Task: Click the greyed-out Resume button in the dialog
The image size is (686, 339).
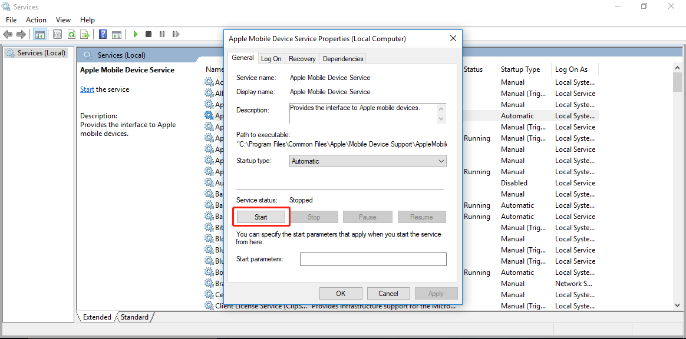Action: coord(421,217)
